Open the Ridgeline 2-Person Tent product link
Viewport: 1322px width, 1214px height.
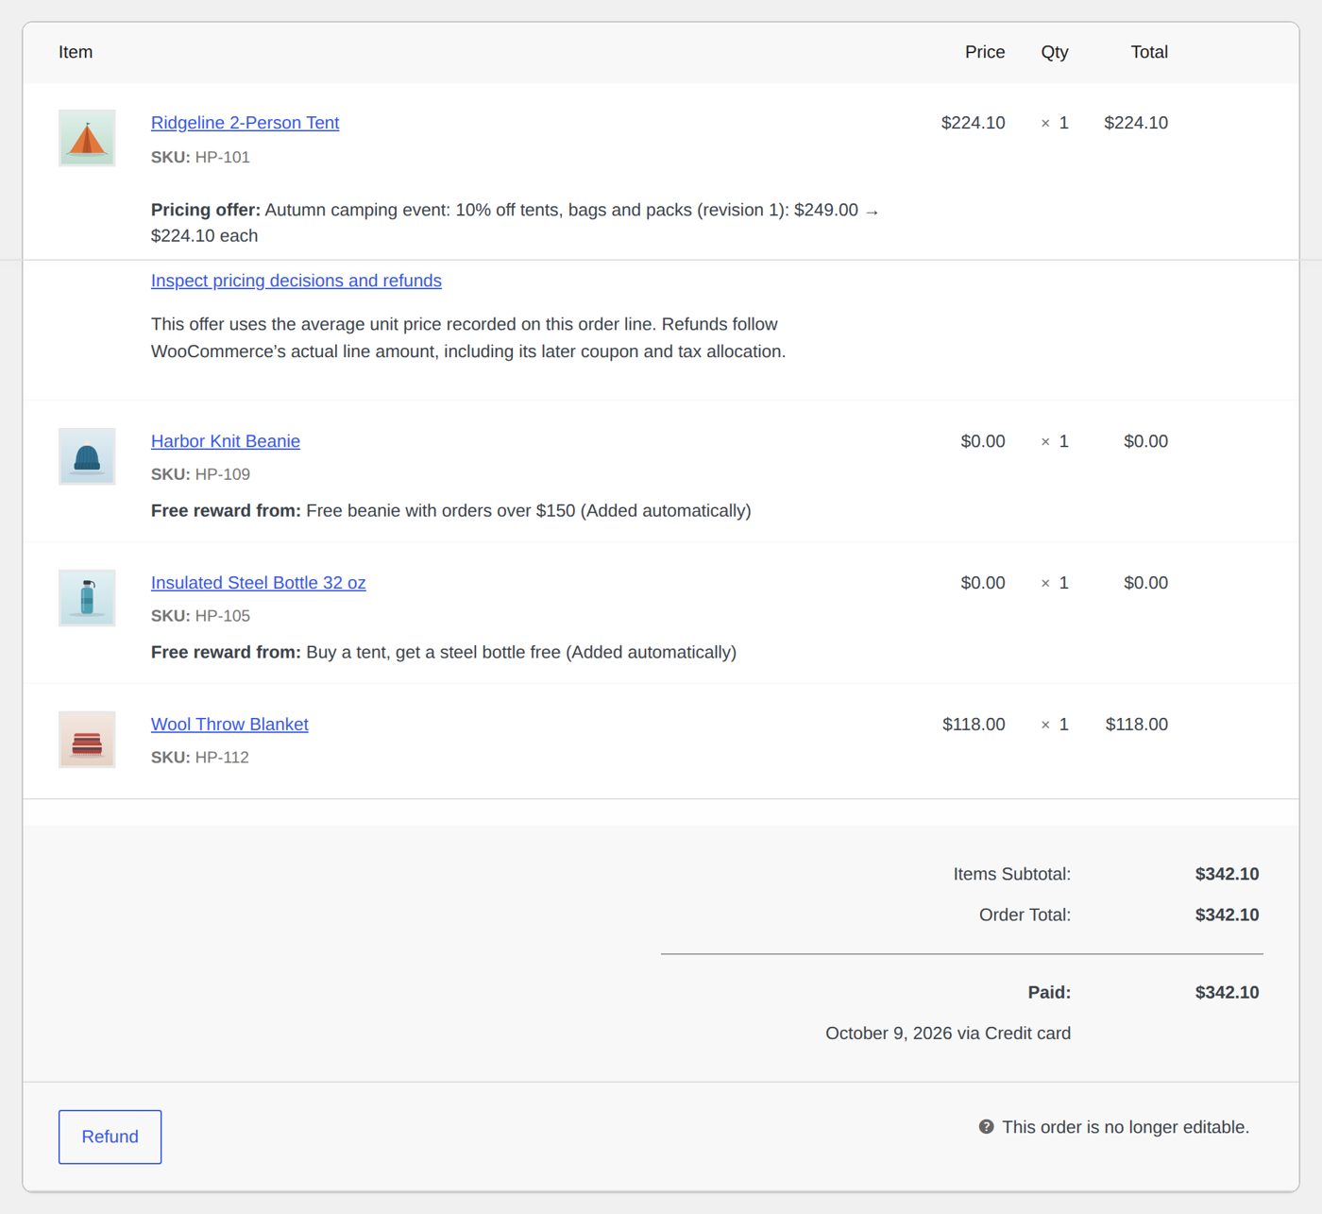[245, 123]
